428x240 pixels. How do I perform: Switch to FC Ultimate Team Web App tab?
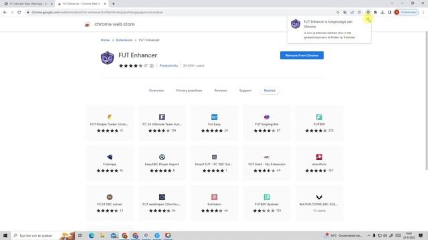pyautogui.click(x=28, y=4)
